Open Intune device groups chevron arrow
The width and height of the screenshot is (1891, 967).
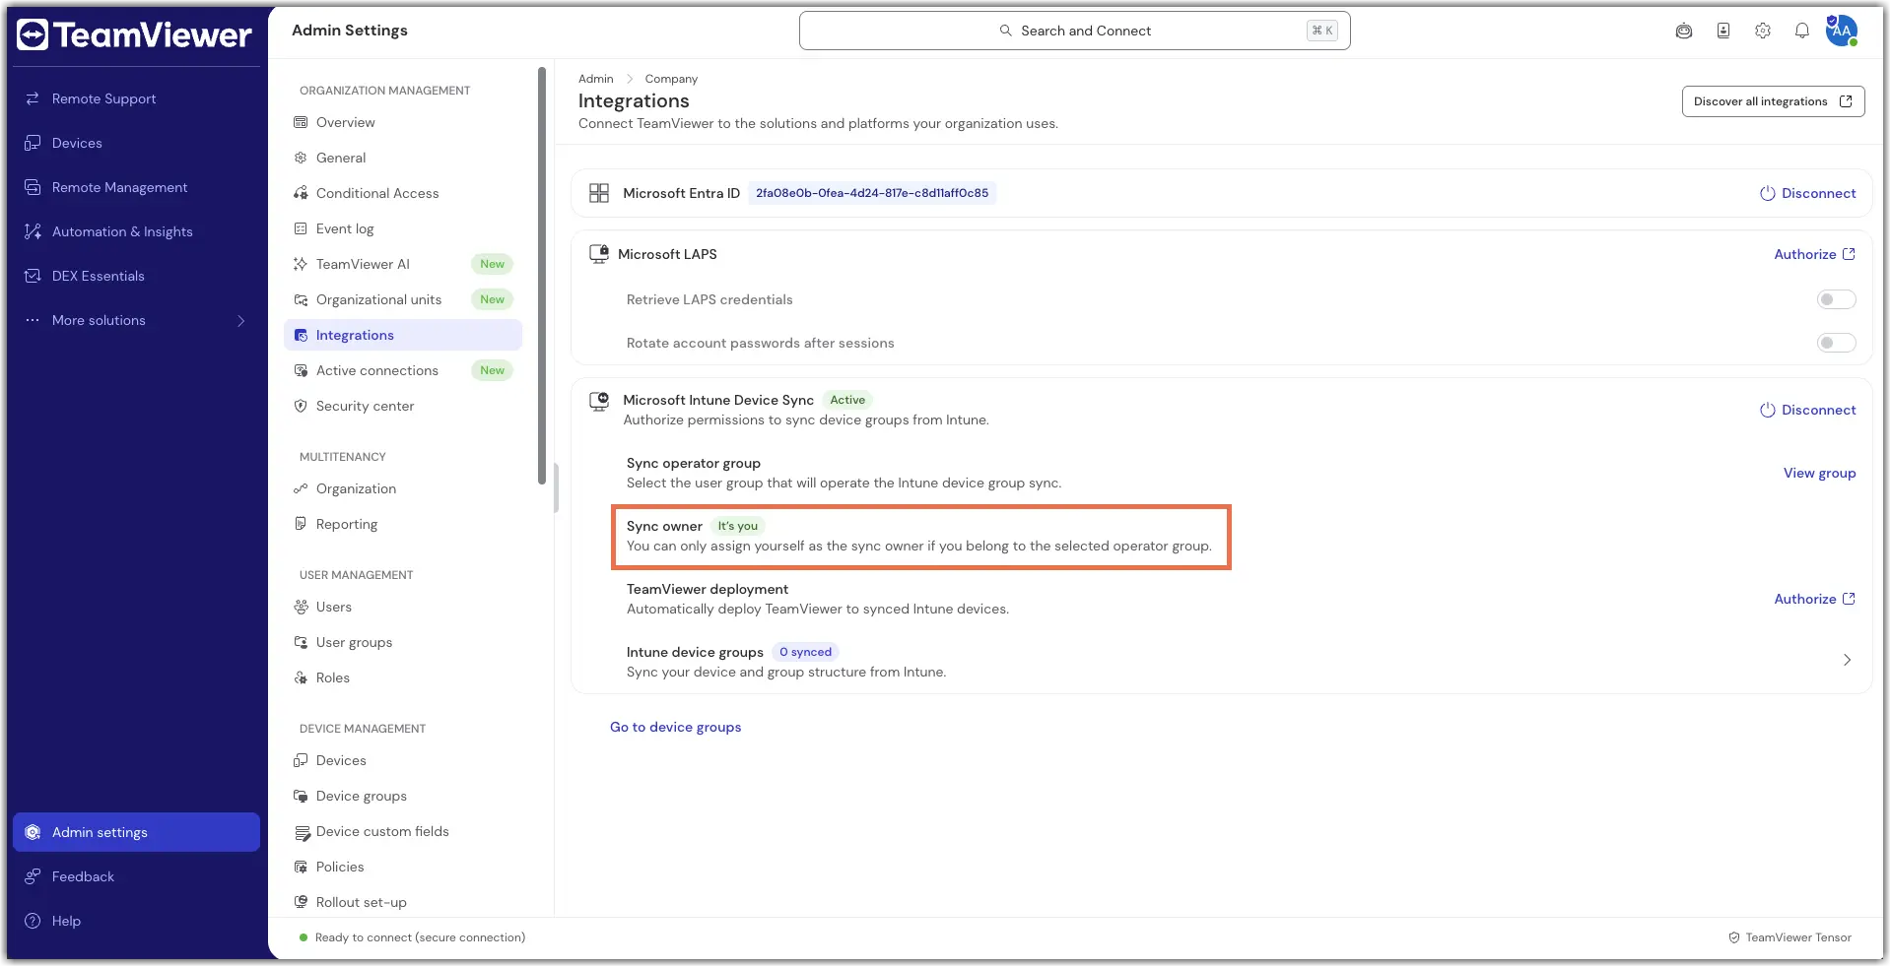1847,660
